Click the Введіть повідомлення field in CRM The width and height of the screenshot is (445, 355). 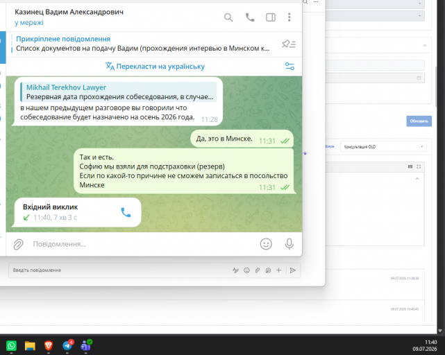click(x=119, y=270)
